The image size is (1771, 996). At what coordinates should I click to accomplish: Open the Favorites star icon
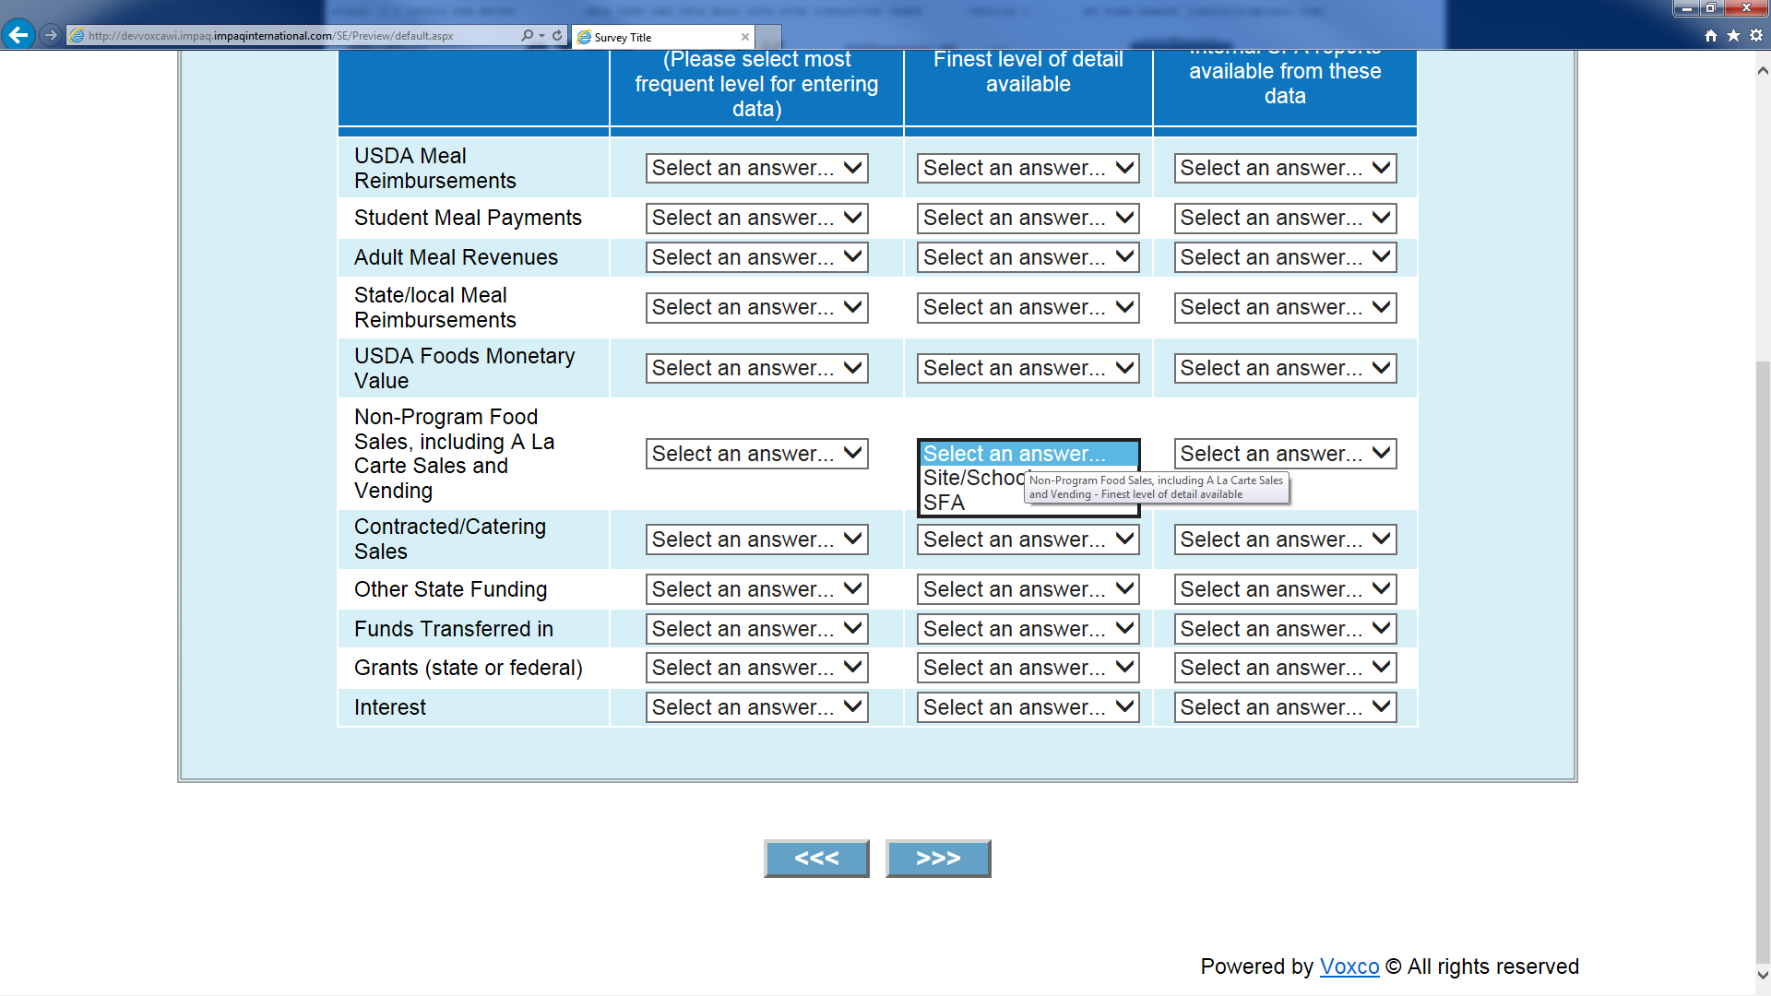1733,35
